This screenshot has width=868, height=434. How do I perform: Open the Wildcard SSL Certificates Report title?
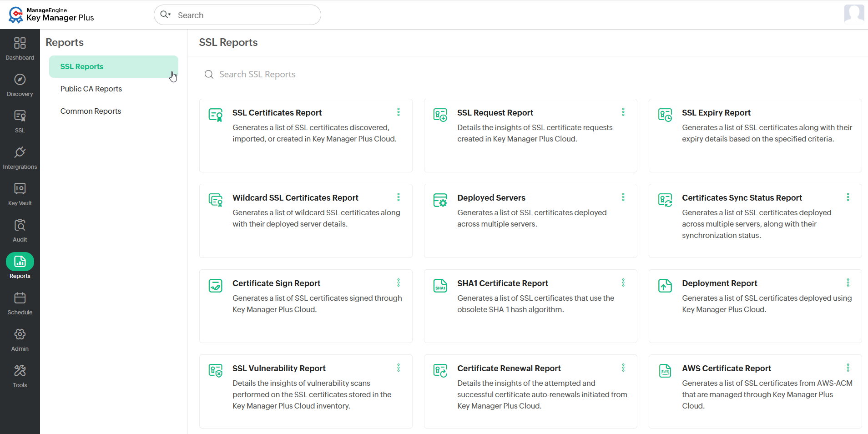[x=295, y=198]
